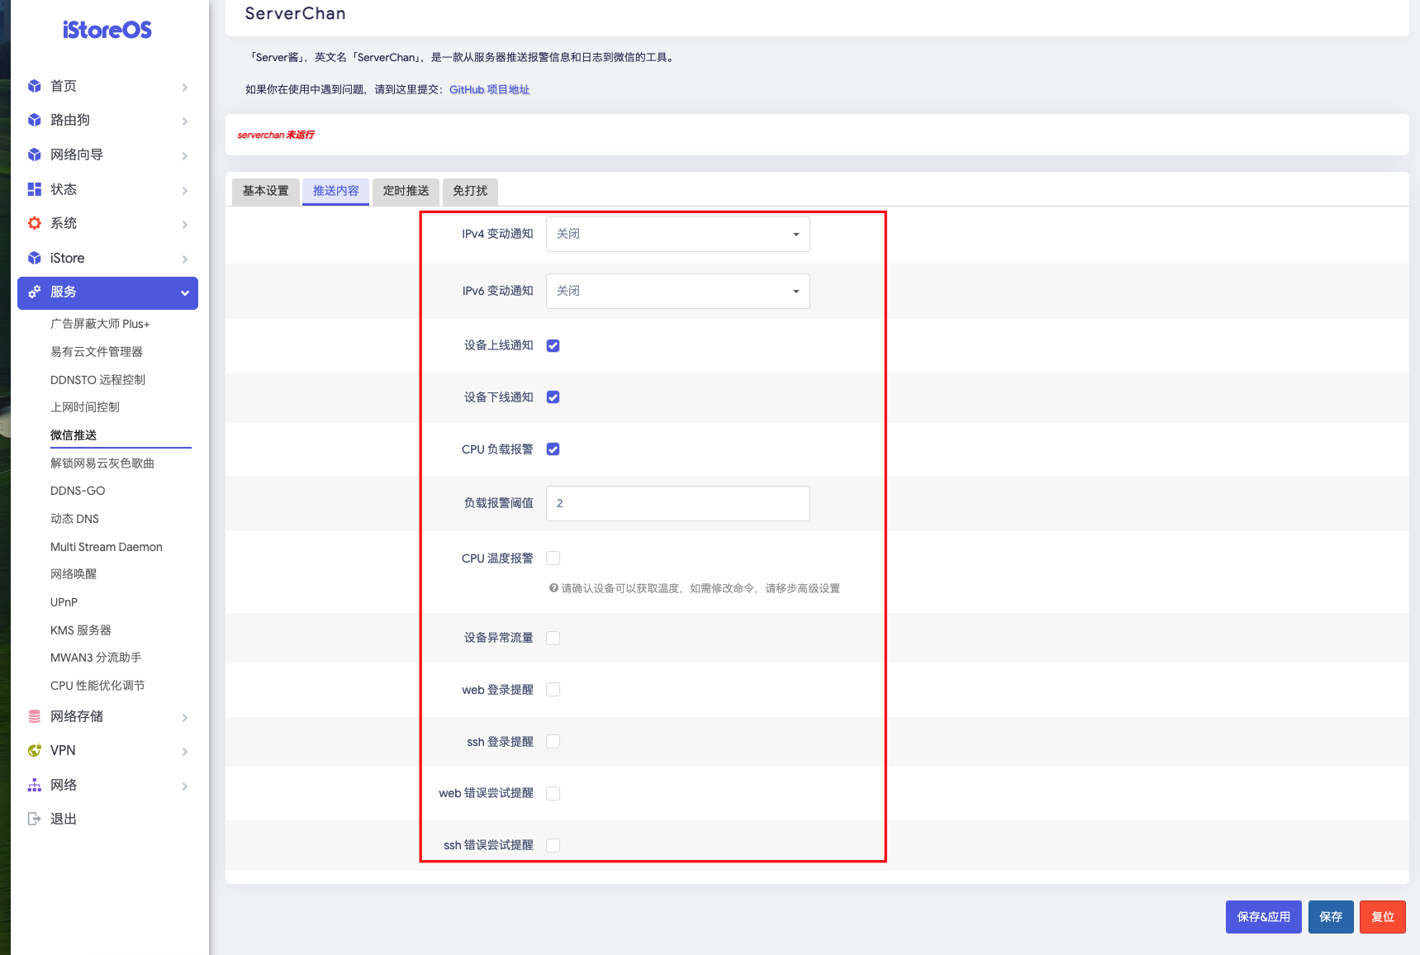Uncheck CPU 负载报警
The image size is (1420, 955).
(x=553, y=449)
